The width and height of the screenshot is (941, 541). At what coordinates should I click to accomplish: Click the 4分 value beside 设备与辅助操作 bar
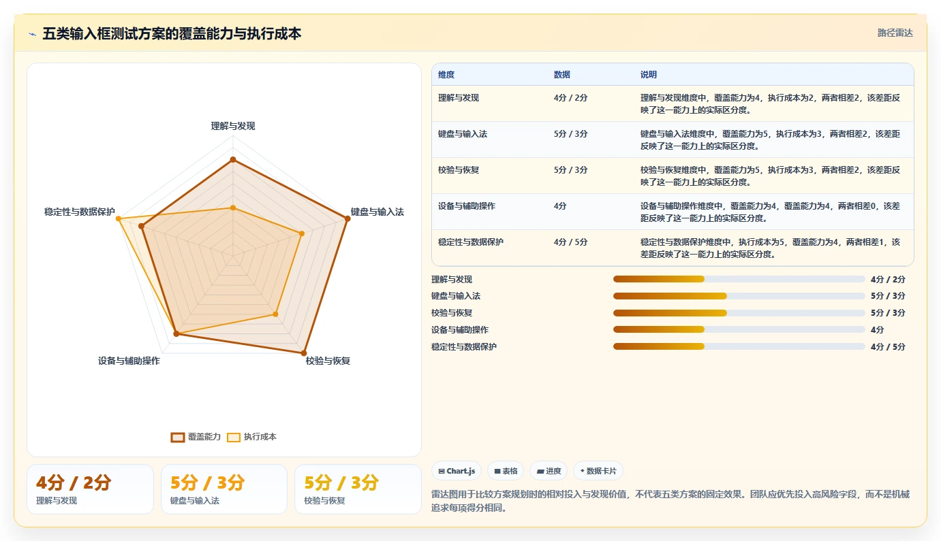[x=877, y=330]
